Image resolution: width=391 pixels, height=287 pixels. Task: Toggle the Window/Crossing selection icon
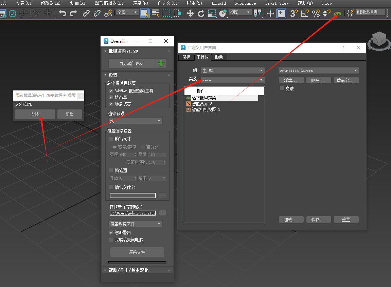177,13
